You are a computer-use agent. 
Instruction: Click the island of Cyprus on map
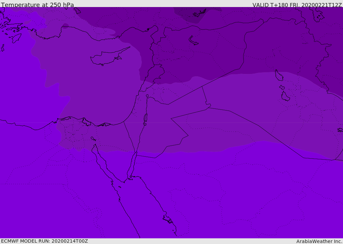click(110, 57)
